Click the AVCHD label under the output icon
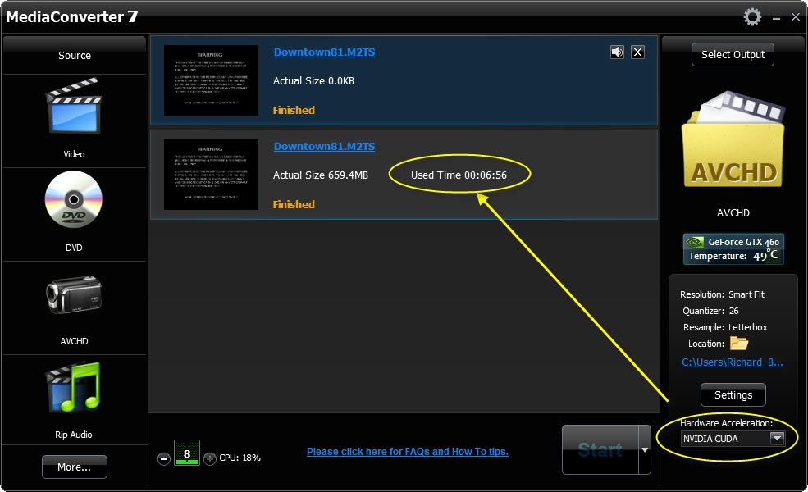 [733, 212]
